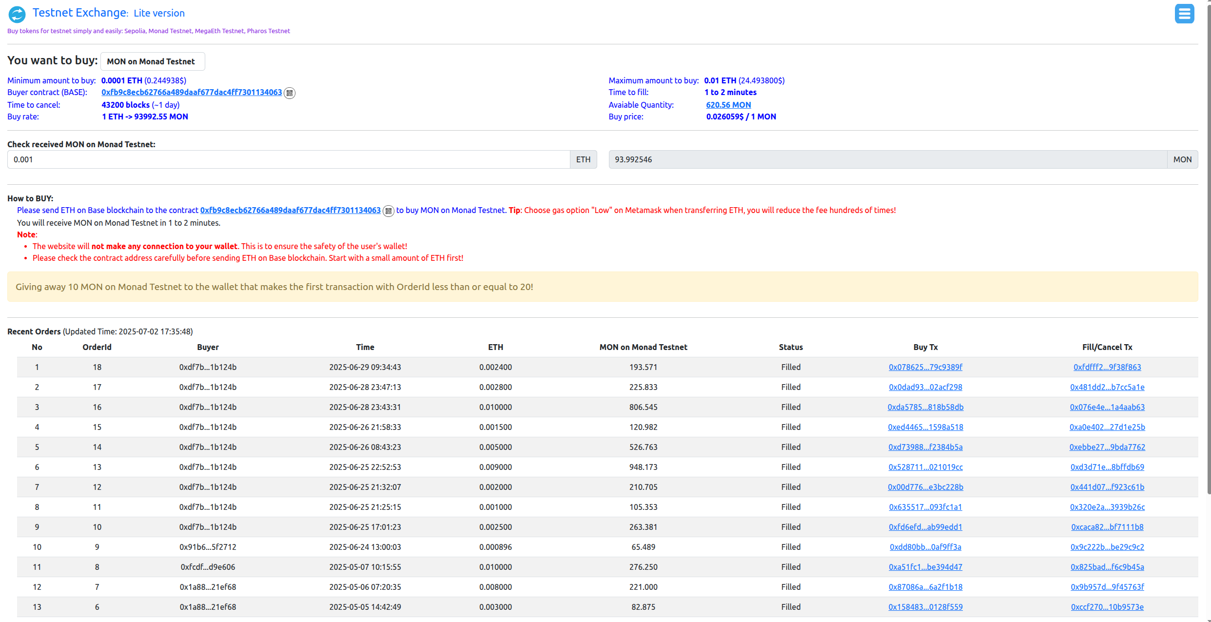This screenshot has width=1211, height=622.
Task: Open Fill Tx 0x441d07...f923c61b link
Action: [1107, 487]
